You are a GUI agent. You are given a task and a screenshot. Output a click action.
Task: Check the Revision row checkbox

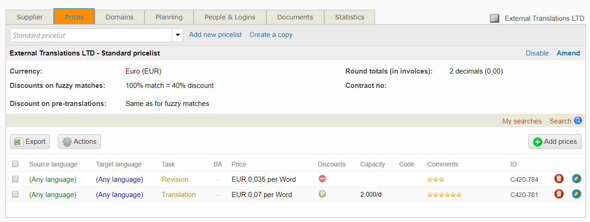(15, 179)
